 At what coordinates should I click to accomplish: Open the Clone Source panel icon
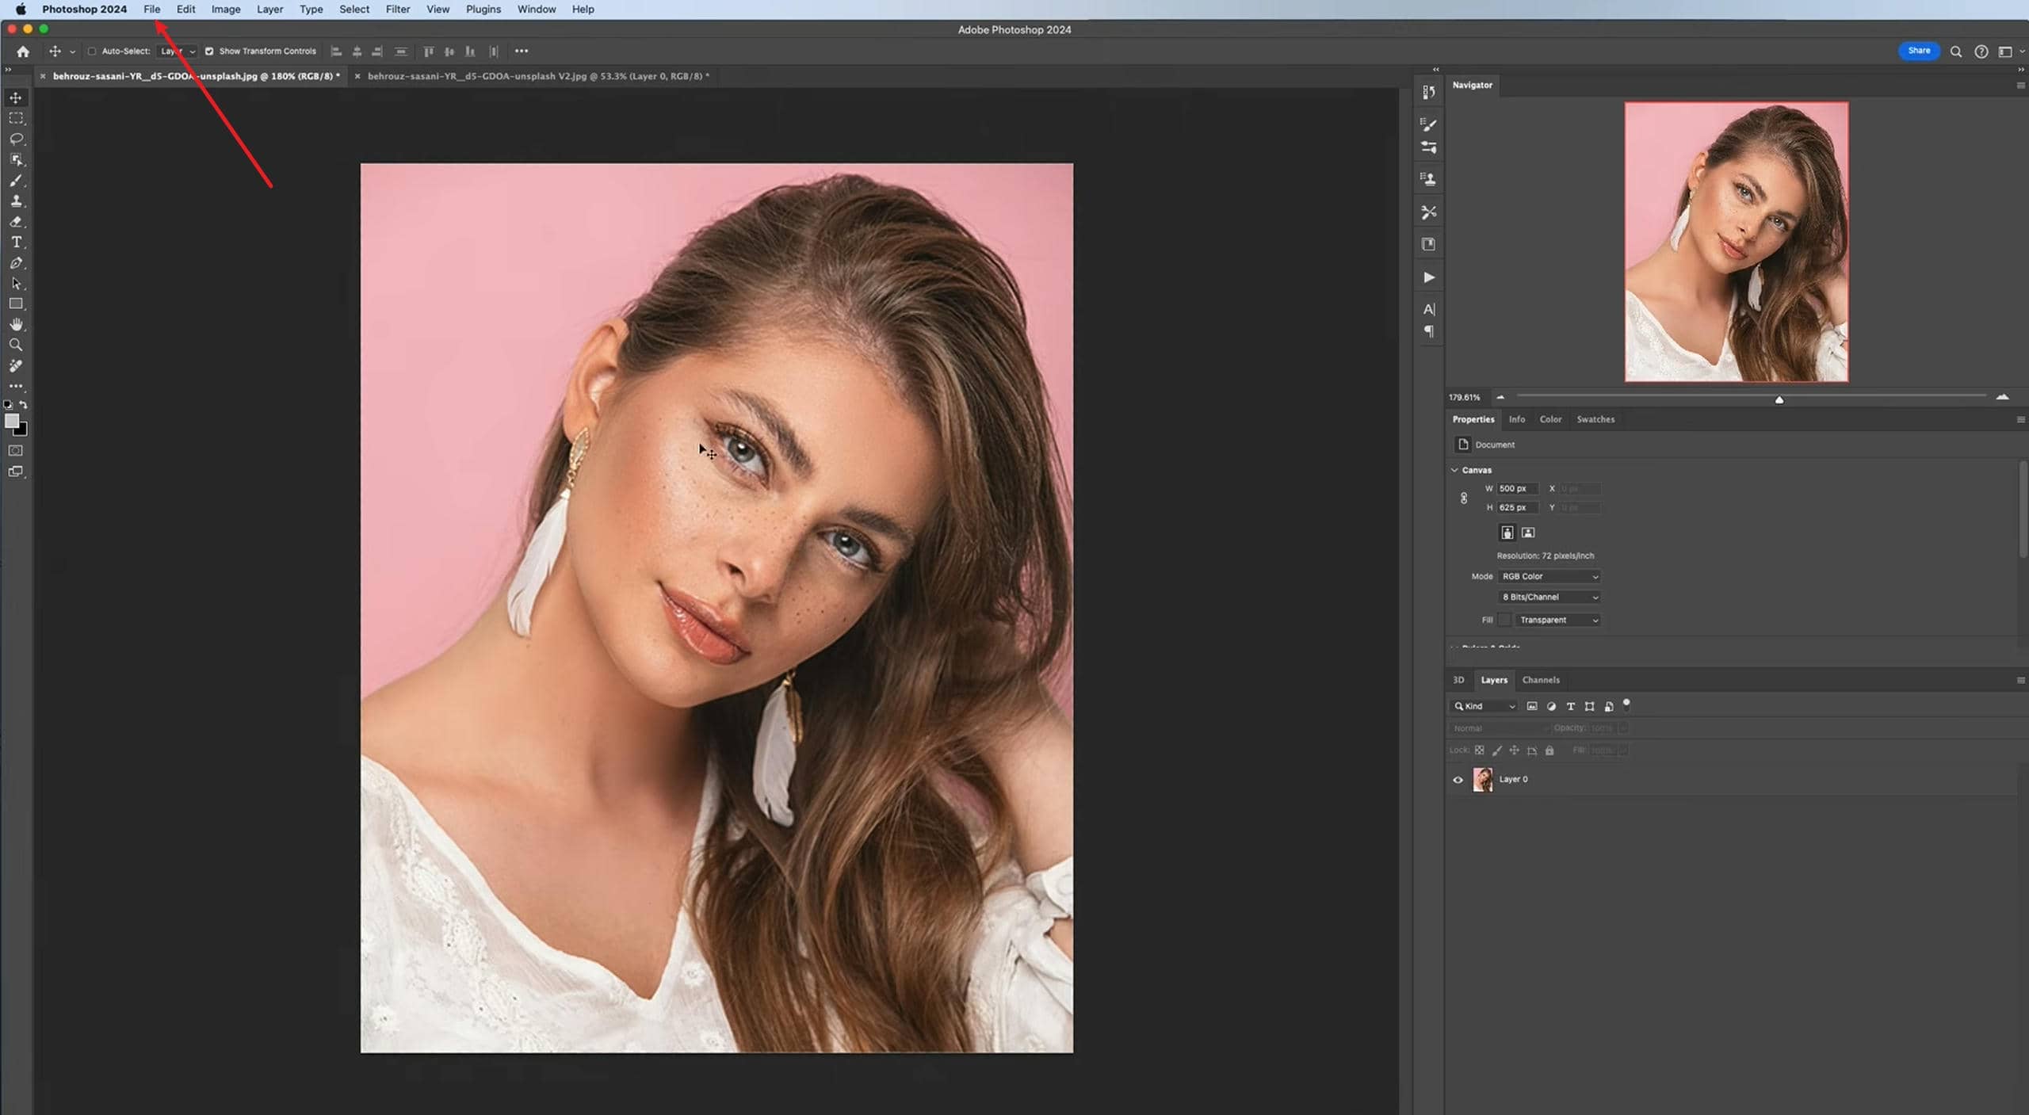point(1428,179)
